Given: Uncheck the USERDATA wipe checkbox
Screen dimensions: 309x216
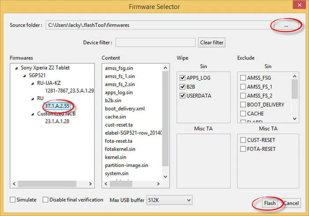Looking at the screenshot, I should [182, 96].
